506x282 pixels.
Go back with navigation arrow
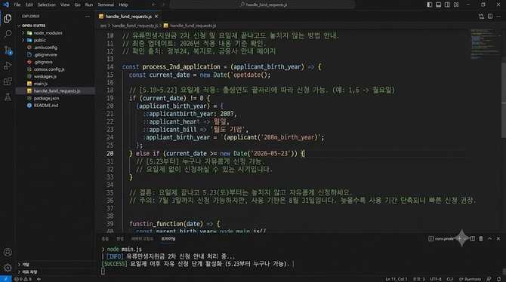point(153,5)
